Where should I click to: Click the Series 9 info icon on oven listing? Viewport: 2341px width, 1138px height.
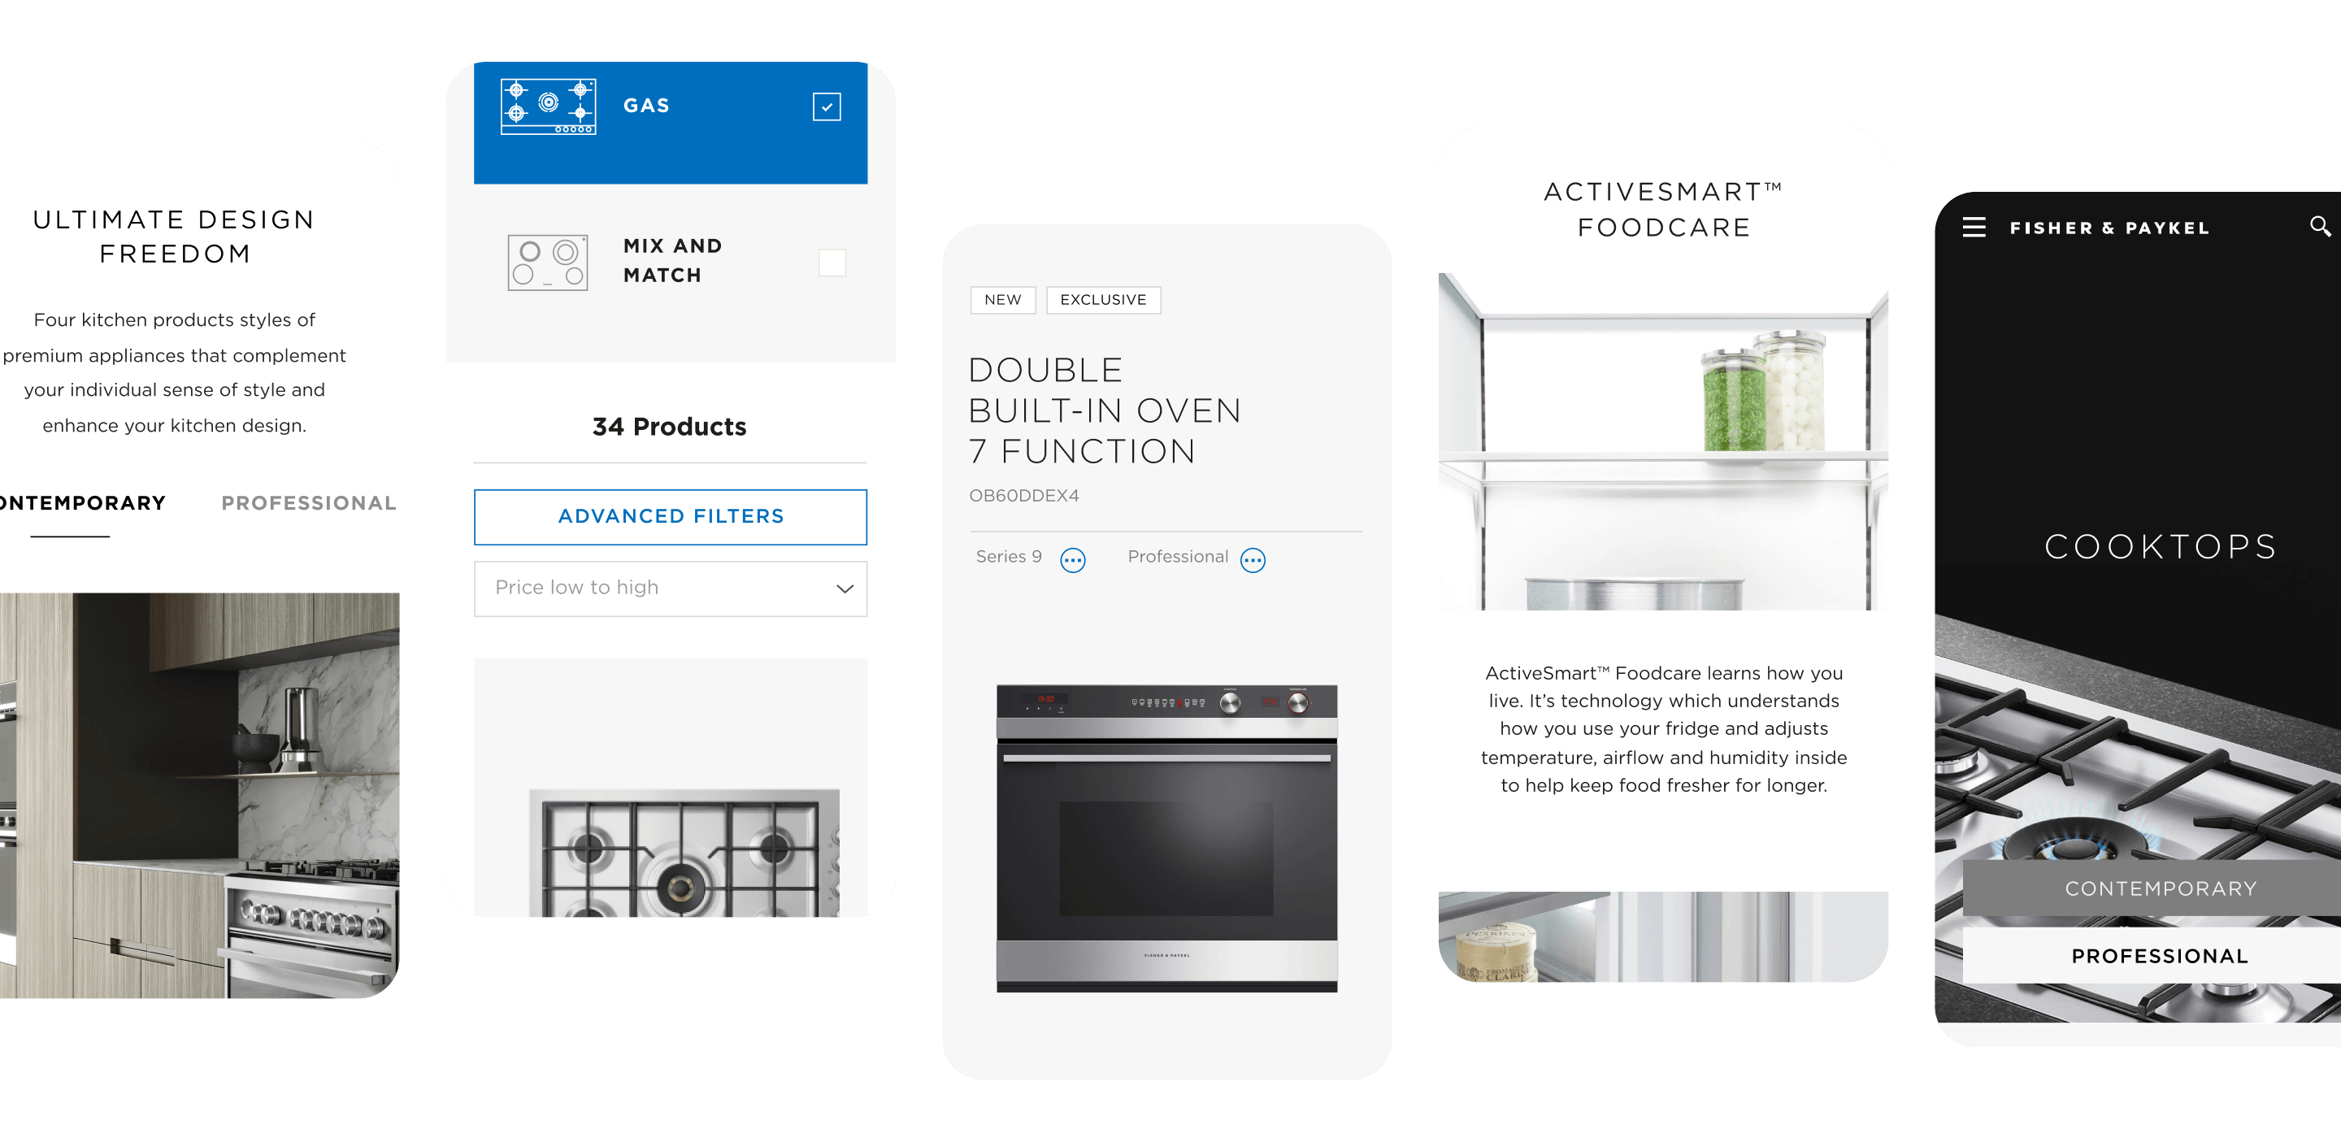1075,558
